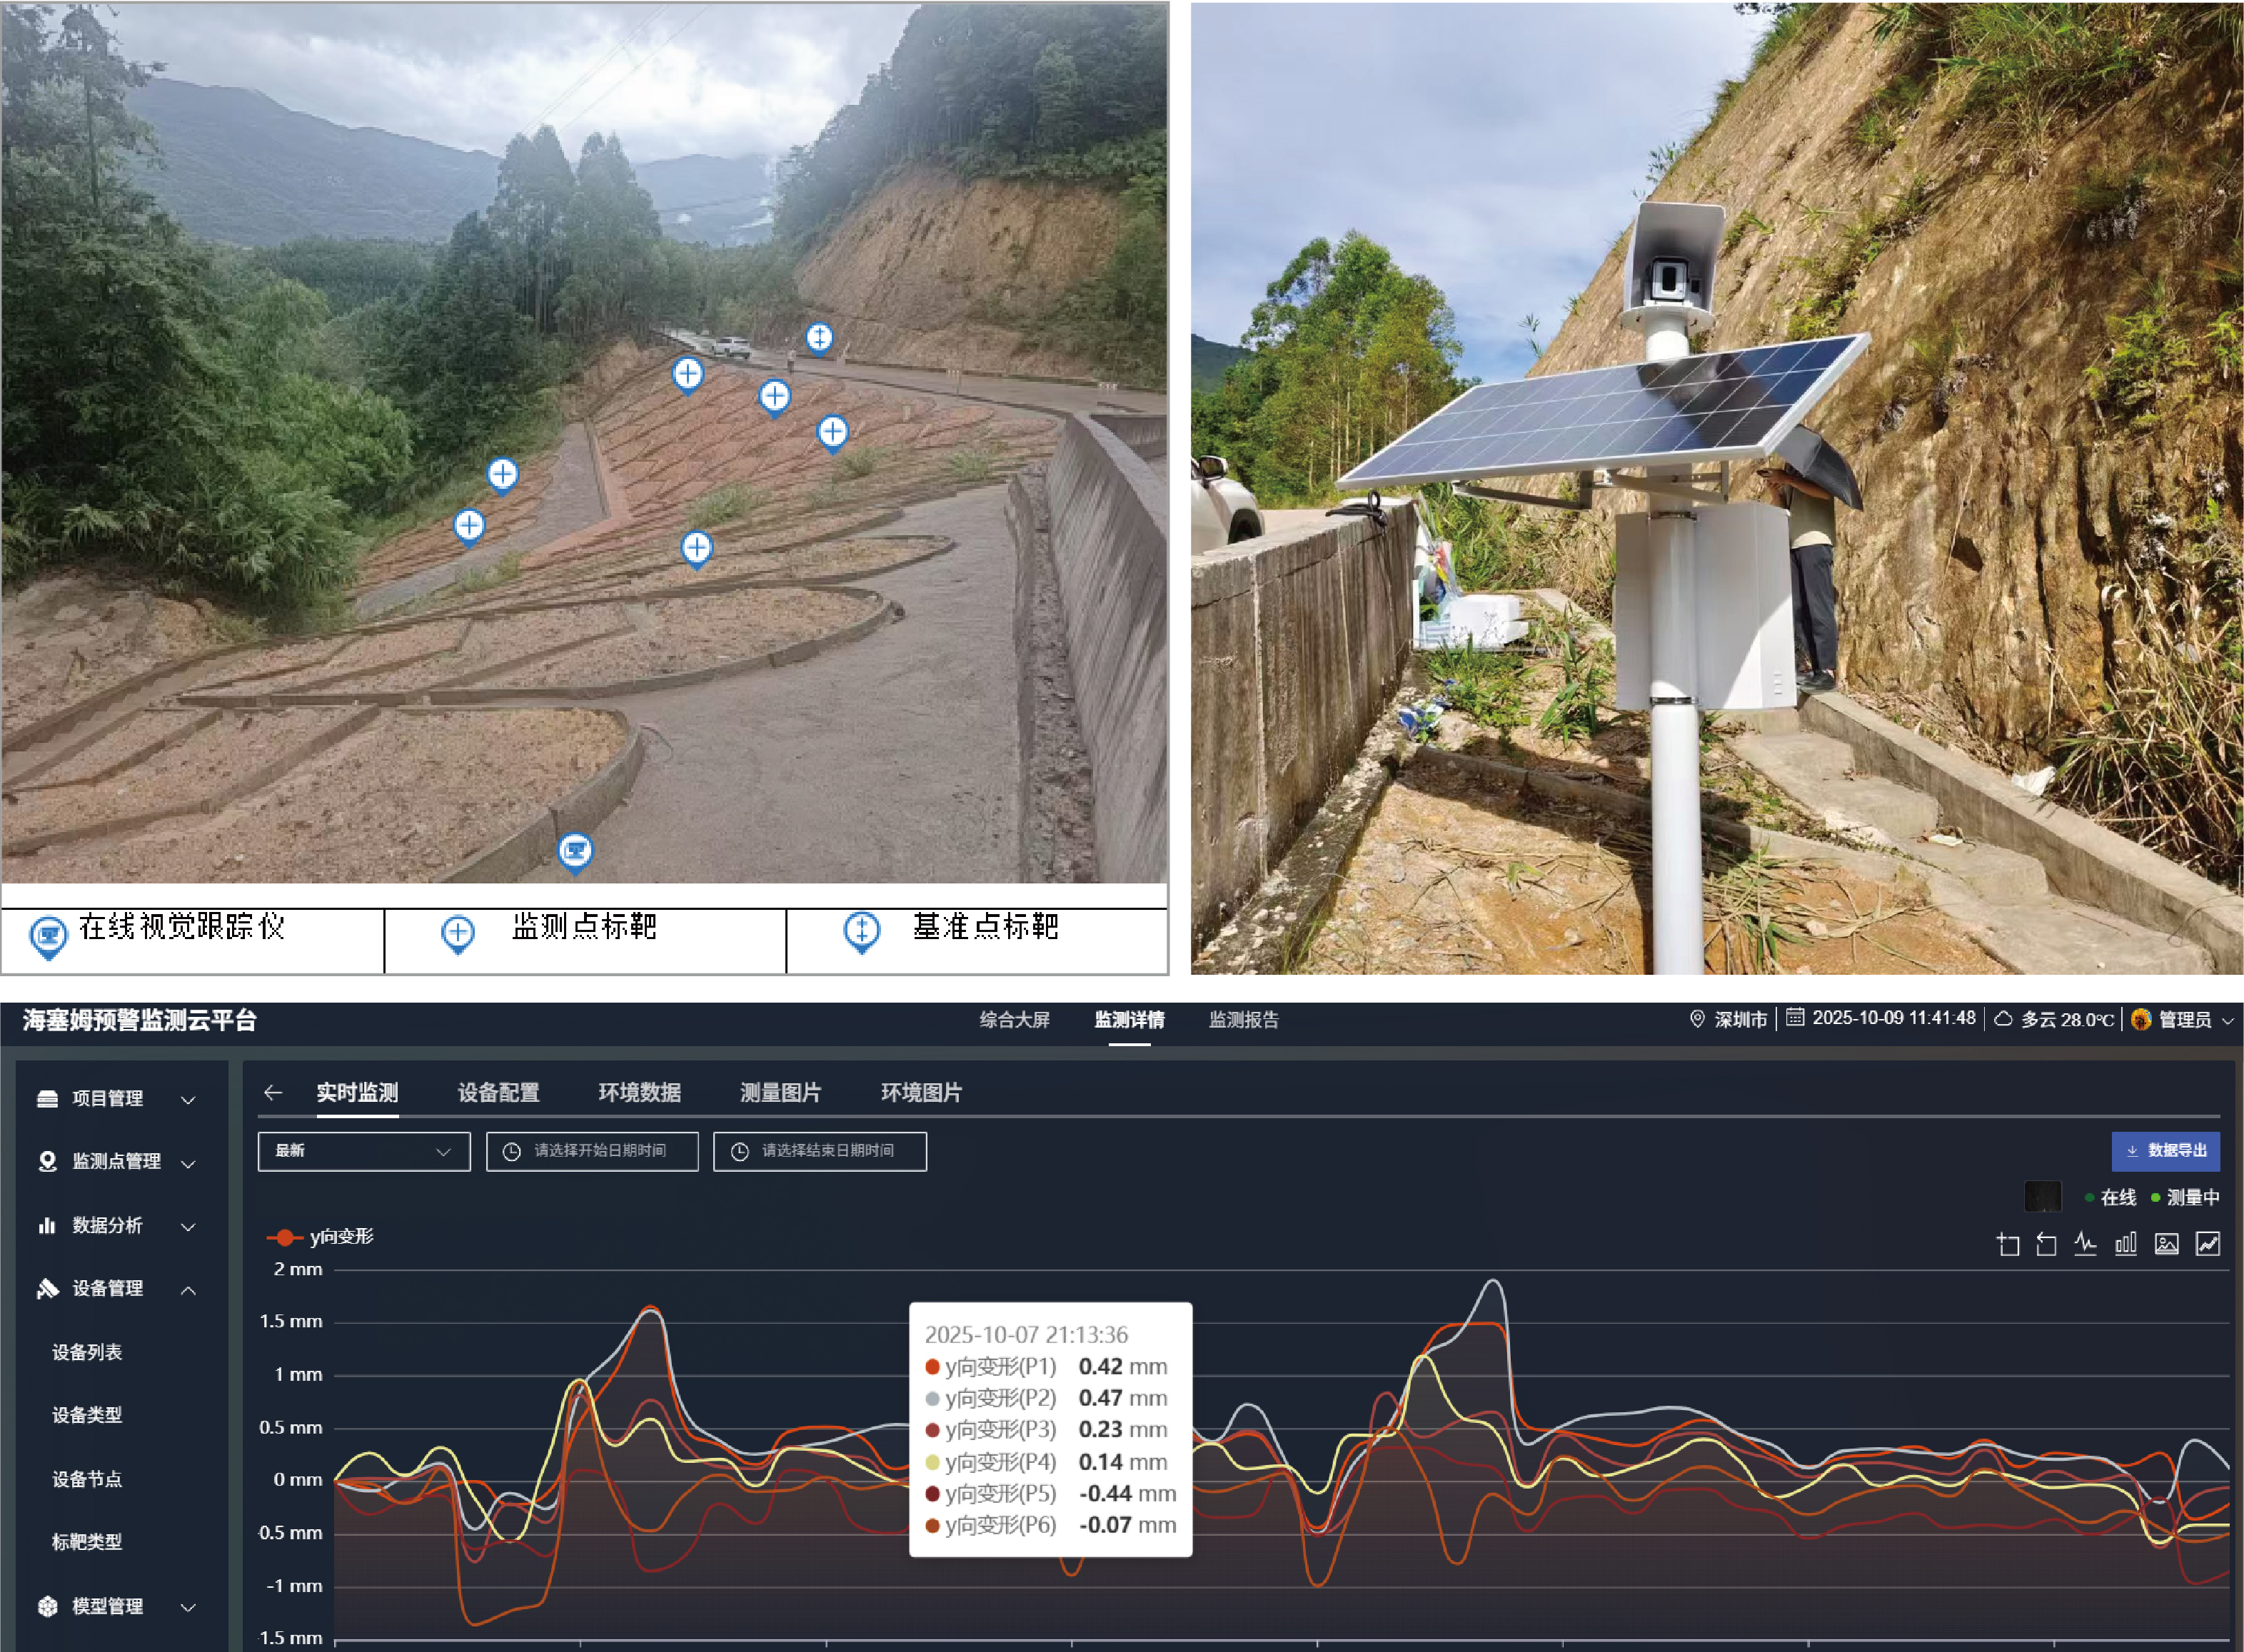Image resolution: width=2244 pixels, height=1652 pixels.
Task: Save chart as image icon
Action: [2166, 1244]
